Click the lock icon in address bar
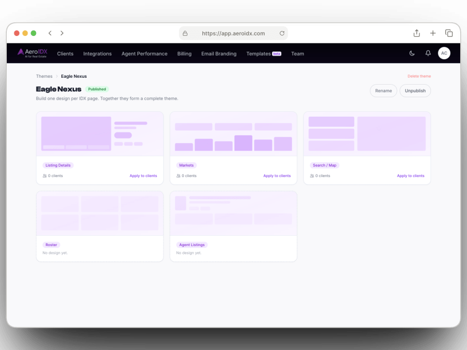This screenshot has width=467, height=350. [185, 34]
